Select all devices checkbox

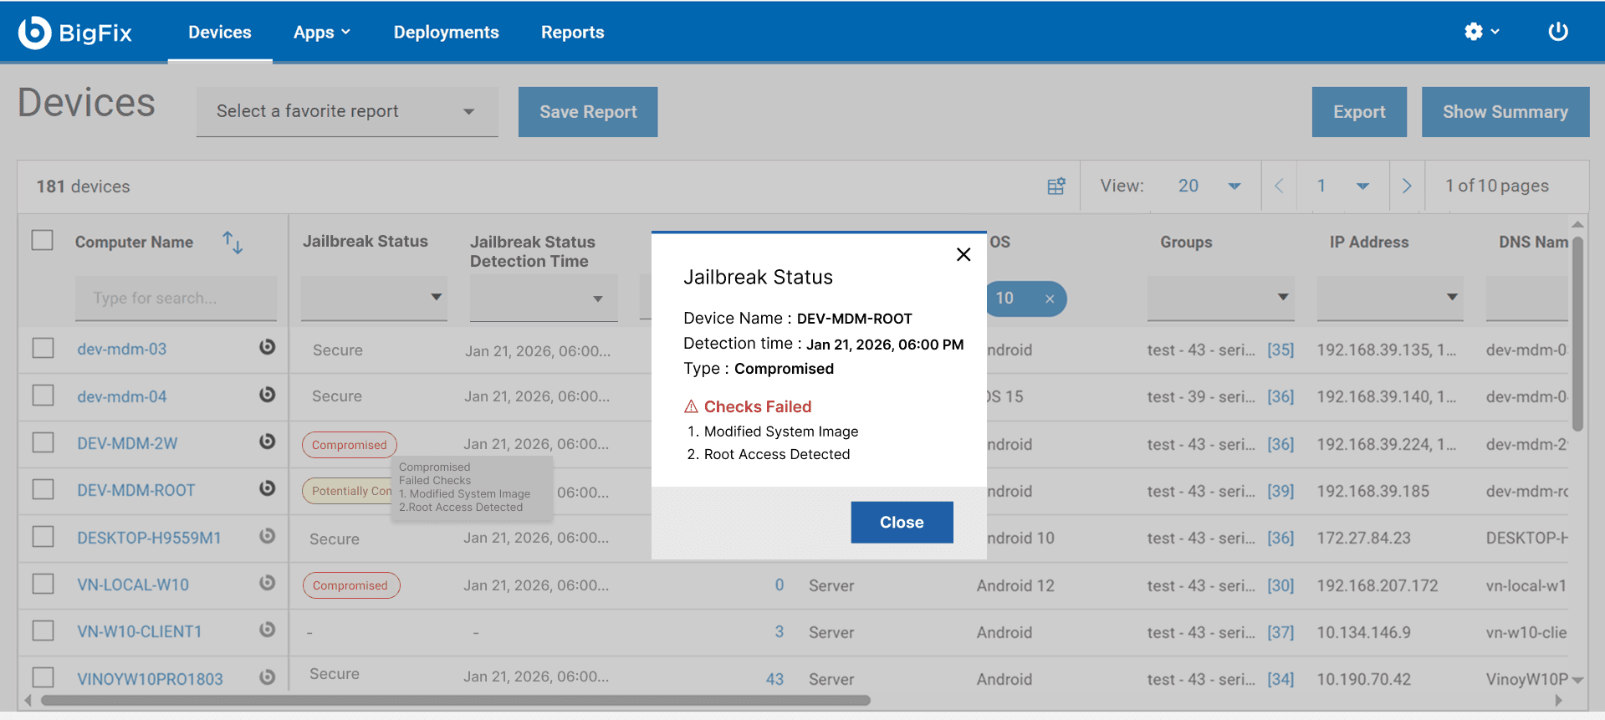tap(43, 241)
